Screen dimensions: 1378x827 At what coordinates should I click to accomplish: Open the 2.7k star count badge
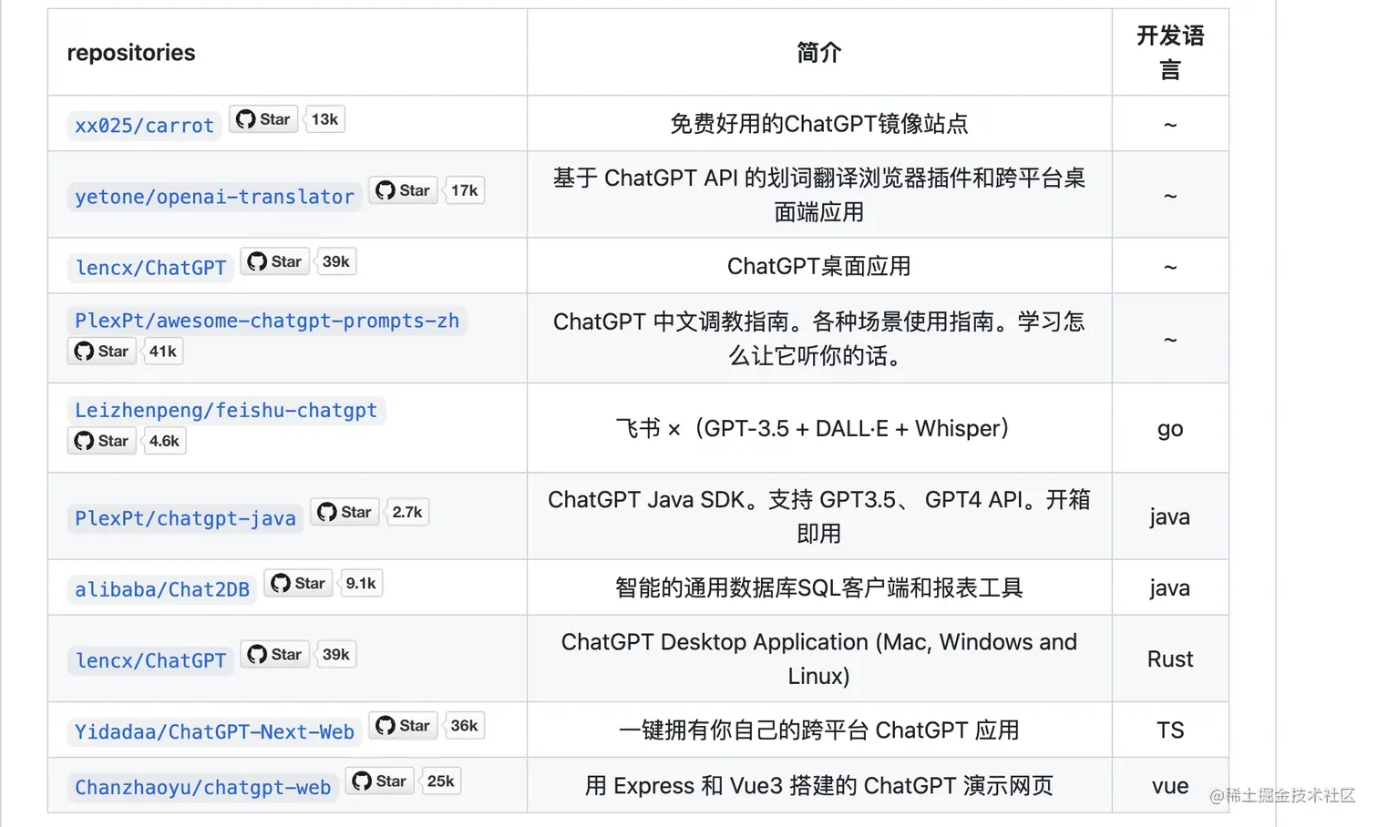407,512
